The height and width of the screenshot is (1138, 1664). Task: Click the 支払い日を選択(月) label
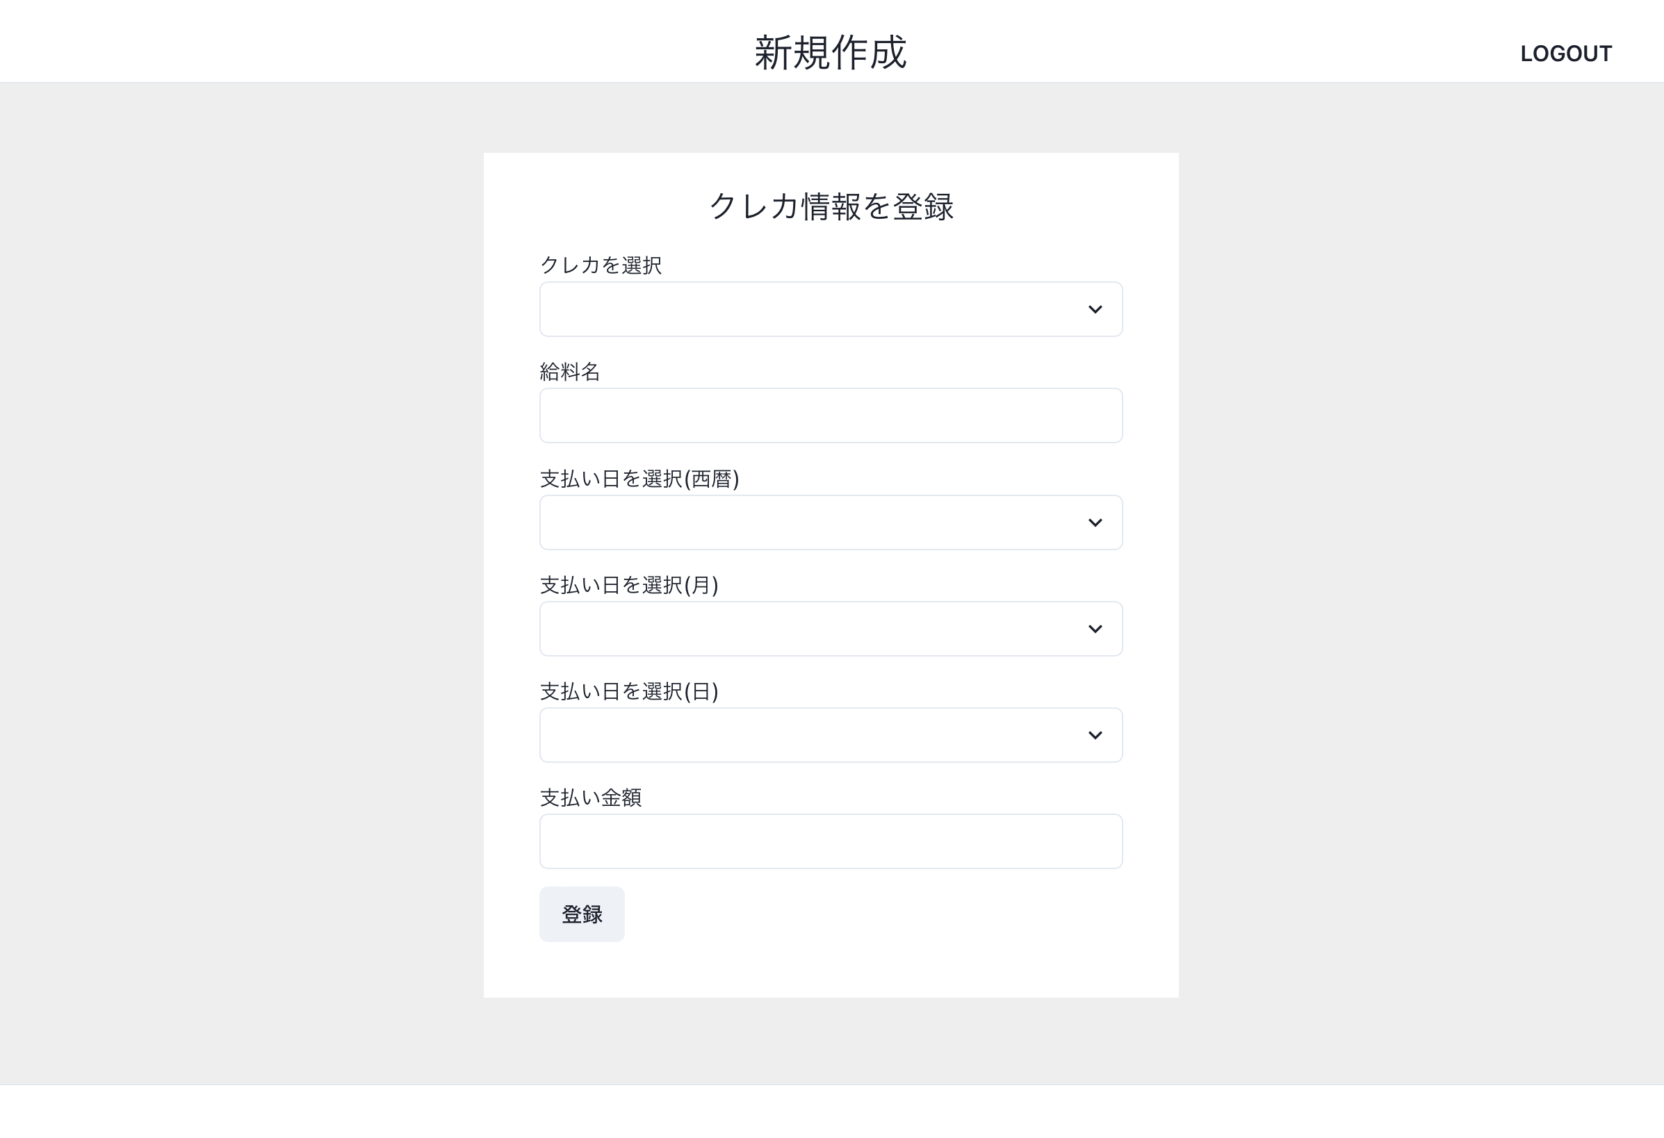pyautogui.click(x=628, y=585)
